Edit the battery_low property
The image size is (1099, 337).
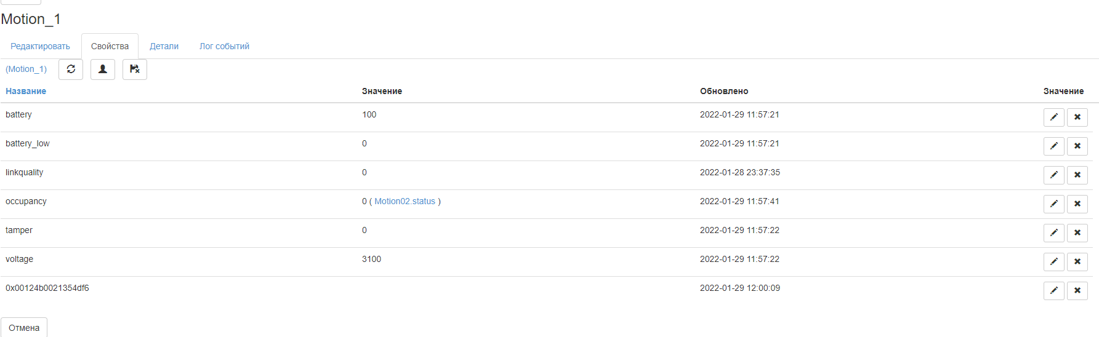1053,146
